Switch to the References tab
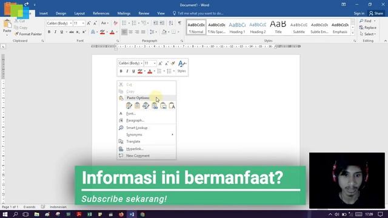The width and height of the screenshot is (388, 218). tap(101, 13)
